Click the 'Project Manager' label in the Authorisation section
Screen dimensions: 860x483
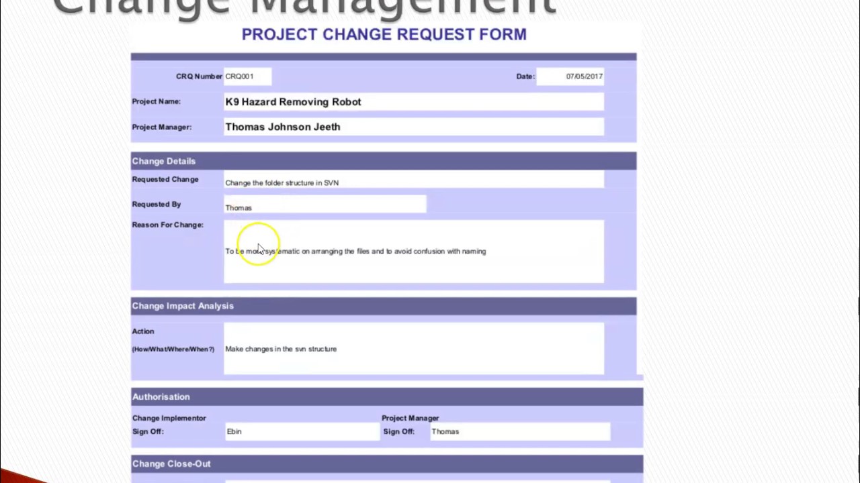[x=411, y=418]
